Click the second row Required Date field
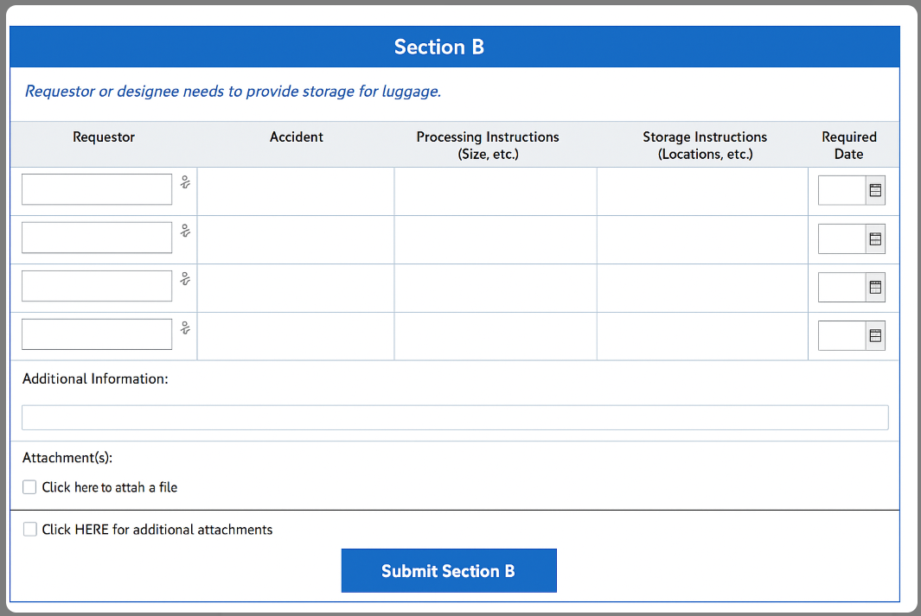Image resolution: width=921 pixels, height=616 pixels. pyautogui.click(x=842, y=239)
